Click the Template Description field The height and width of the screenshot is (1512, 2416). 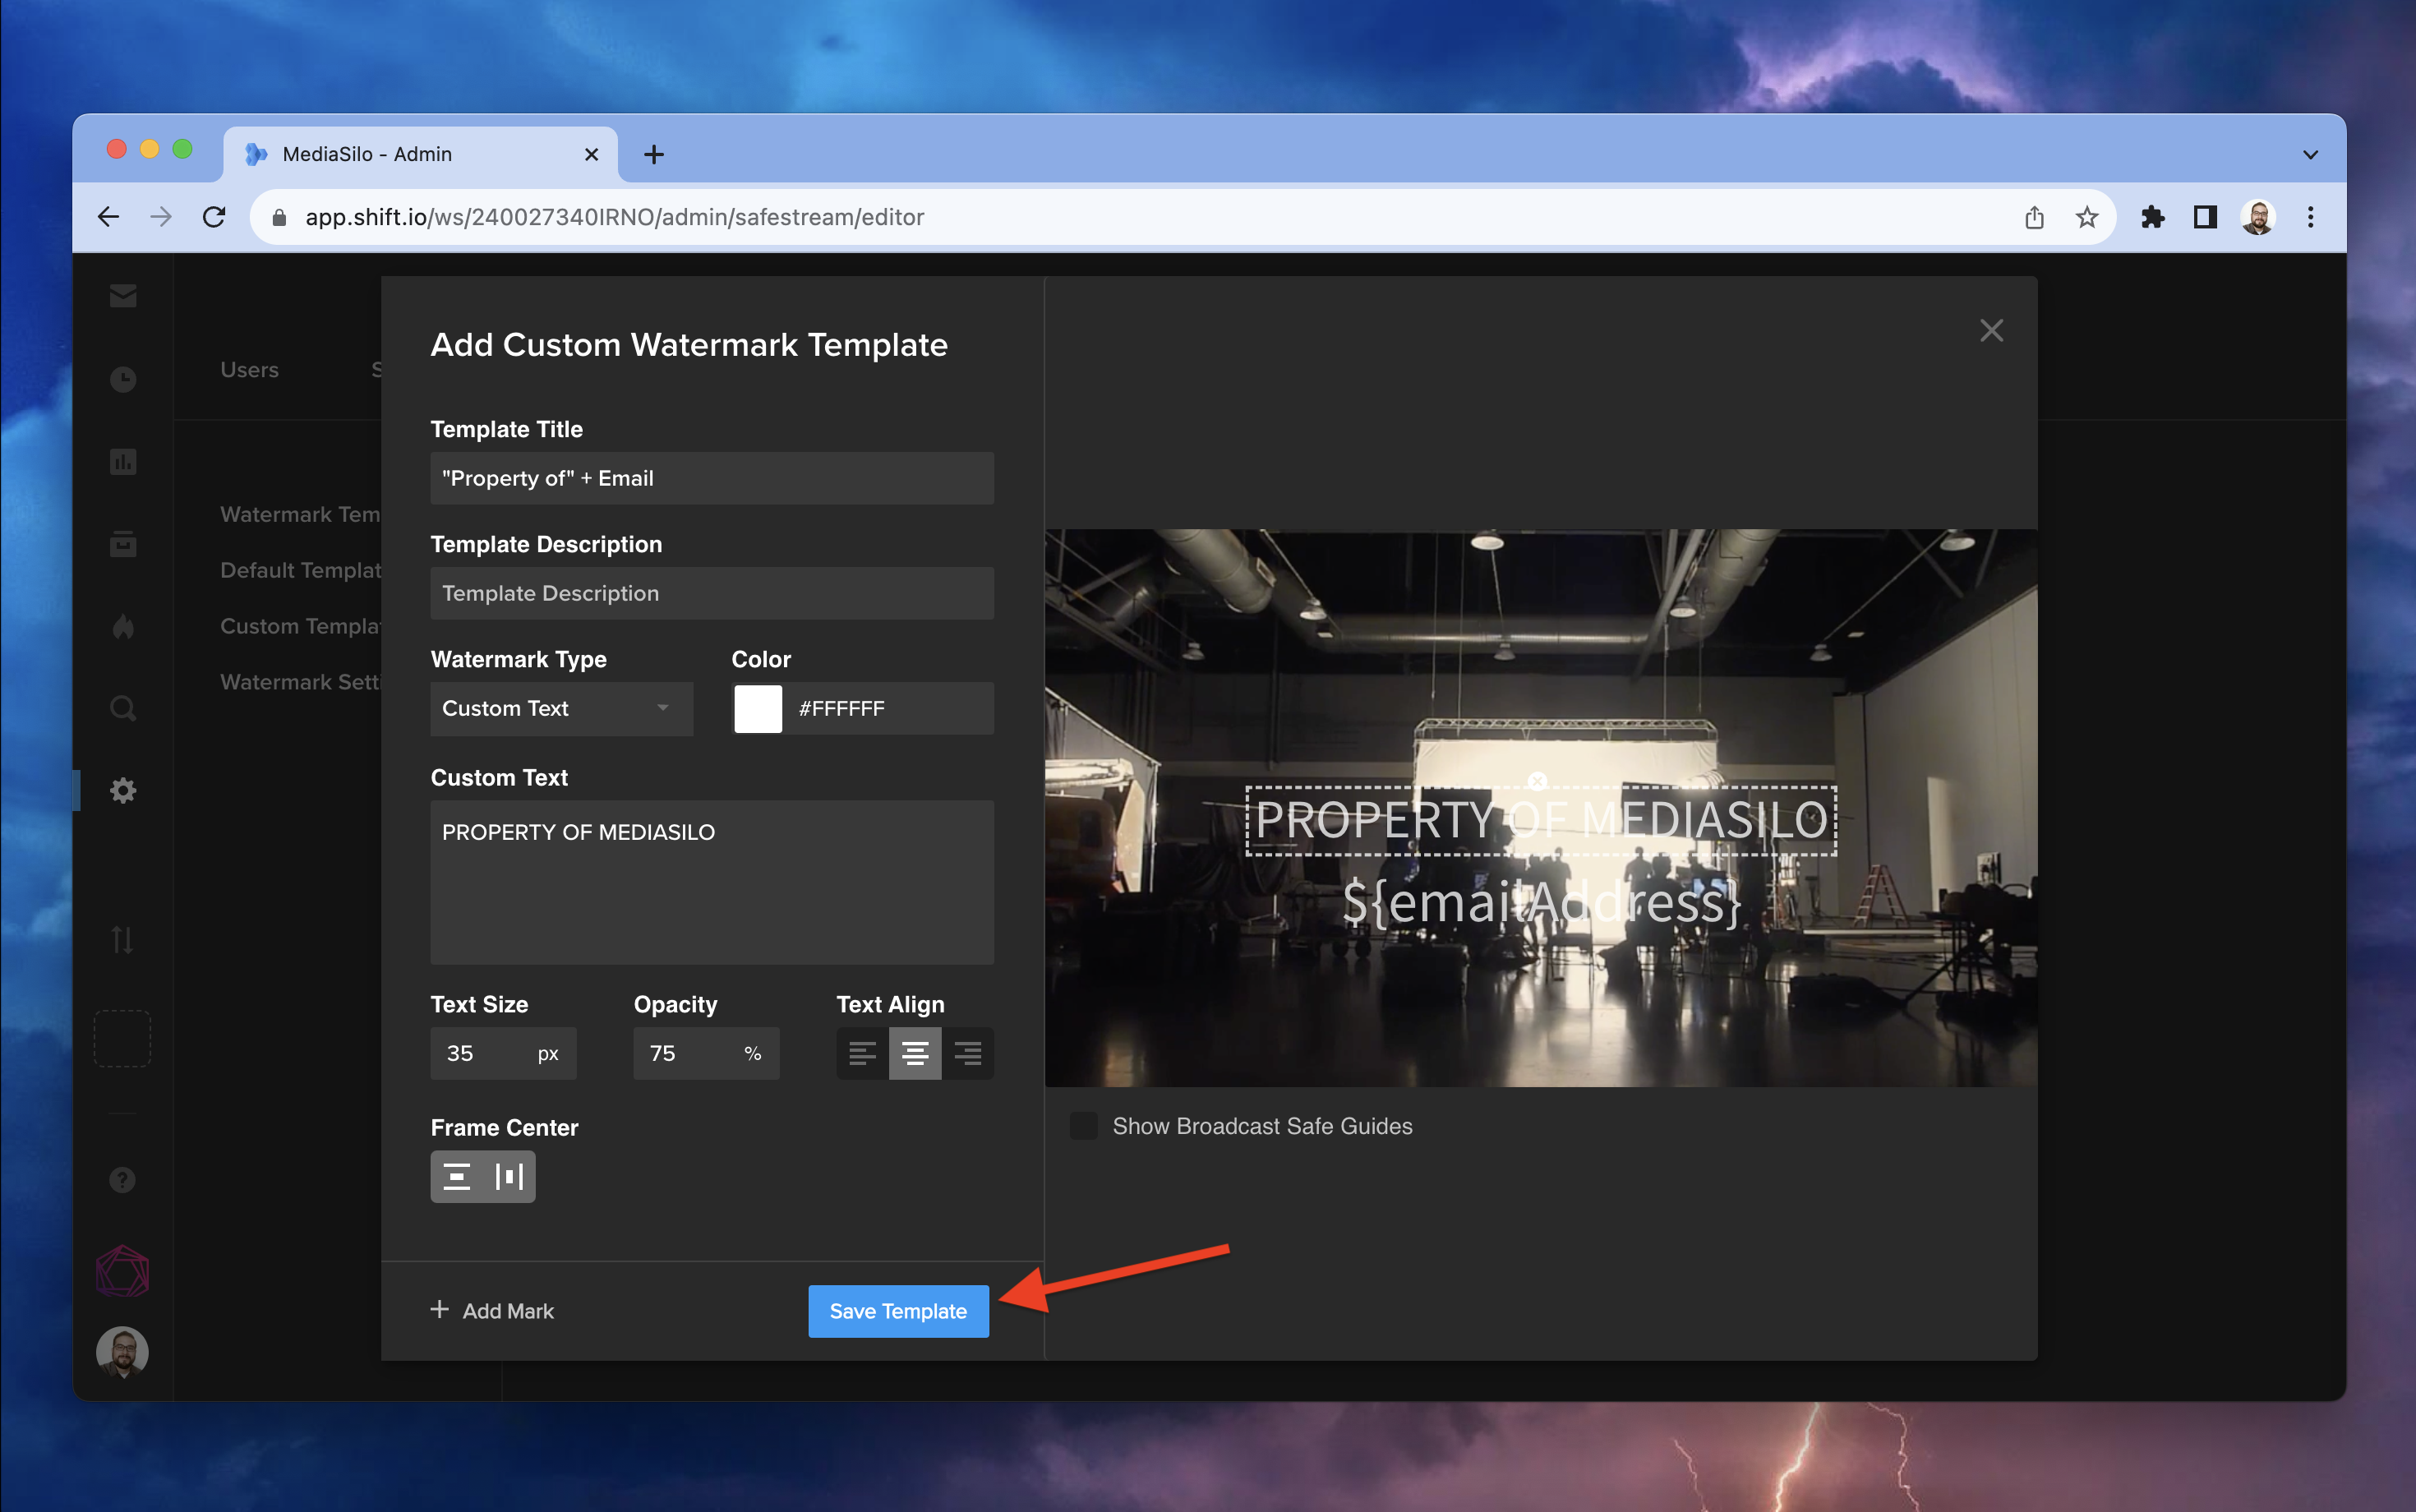click(712, 593)
